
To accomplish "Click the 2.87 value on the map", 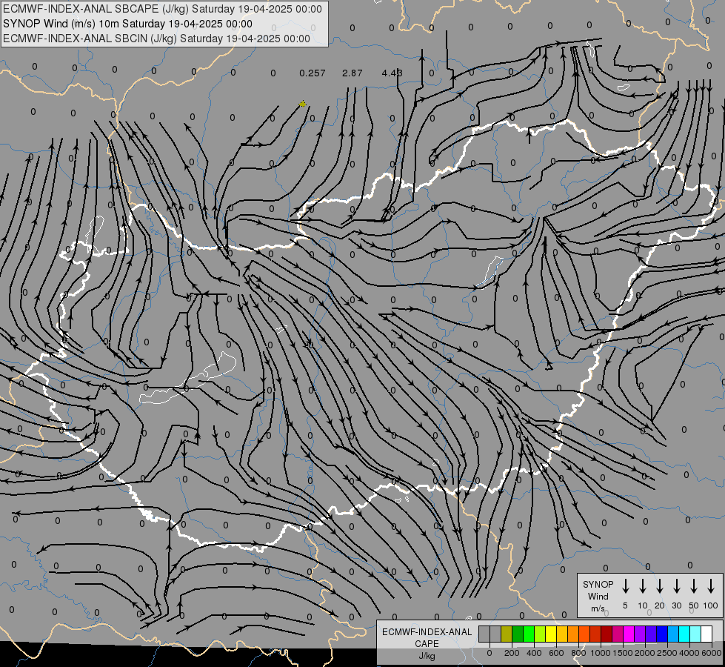I will click(x=353, y=73).
